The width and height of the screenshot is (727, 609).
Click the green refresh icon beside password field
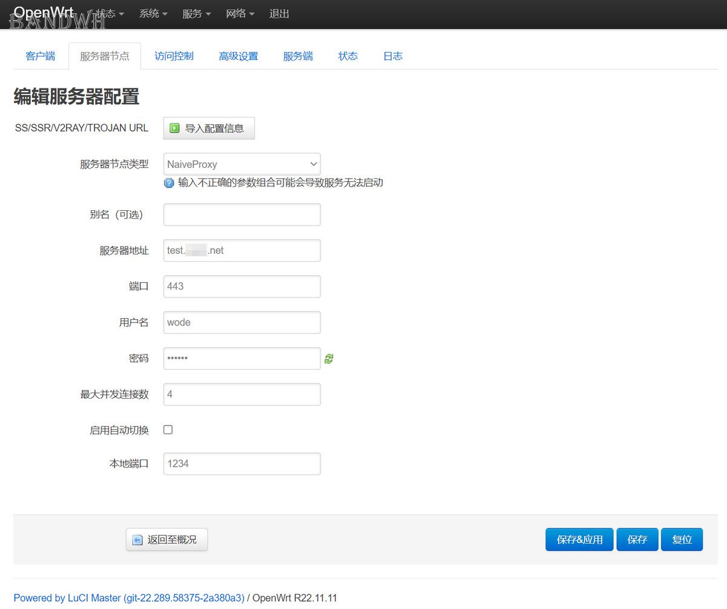point(329,359)
